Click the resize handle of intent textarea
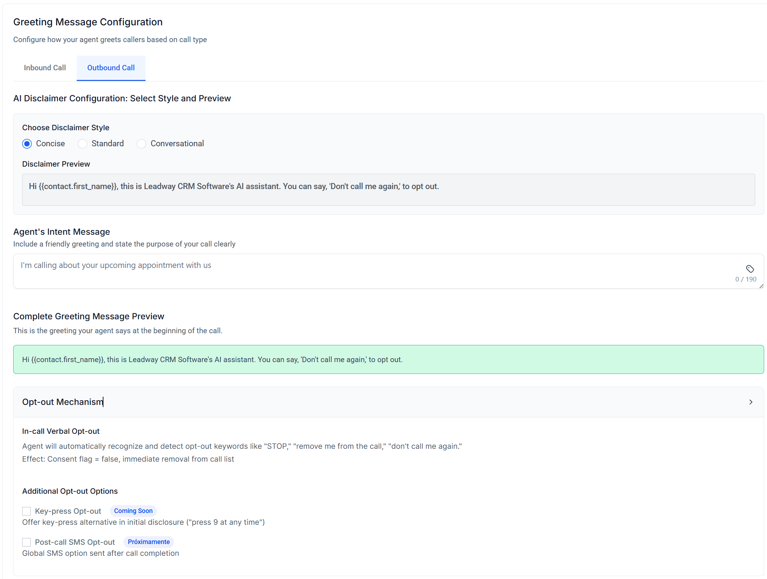This screenshot has height=579, width=767. [761, 286]
